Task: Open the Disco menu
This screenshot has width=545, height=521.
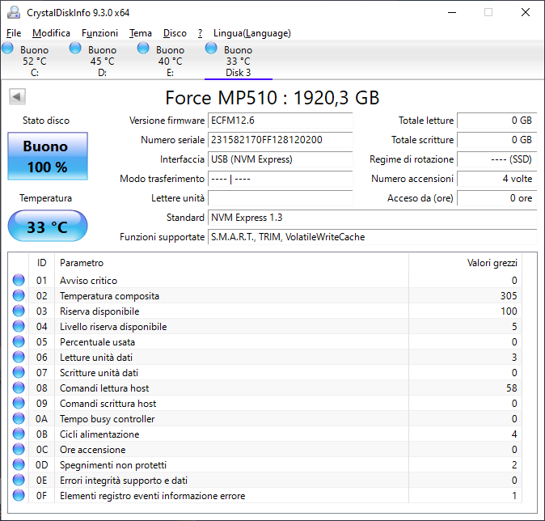Action: (x=175, y=33)
